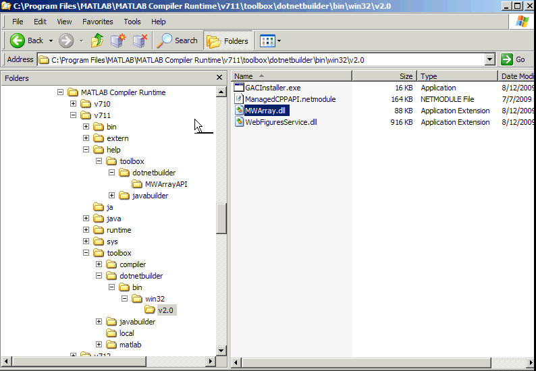Click the folder icon in title bar

coord(6,6)
